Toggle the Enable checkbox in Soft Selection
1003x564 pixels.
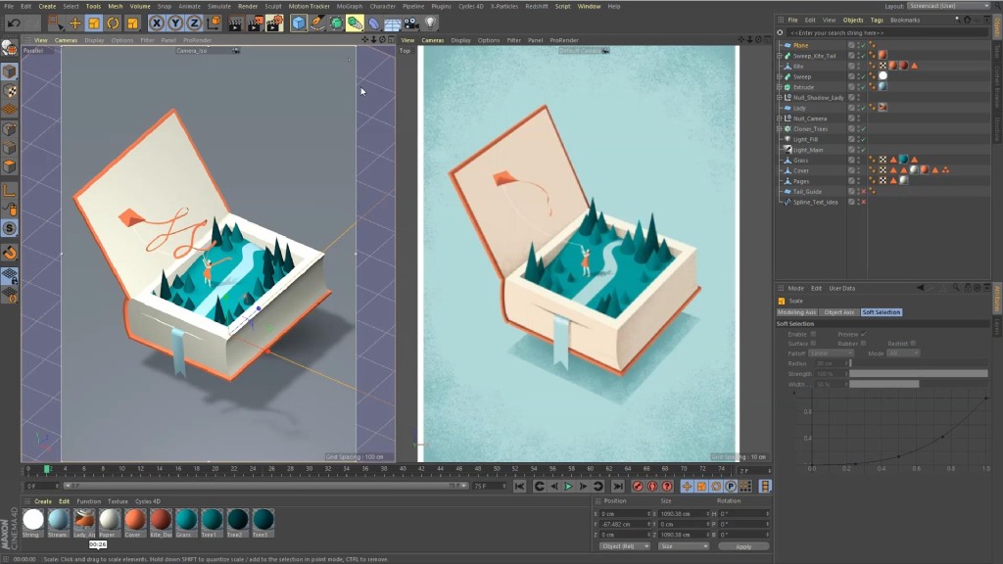coord(813,334)
